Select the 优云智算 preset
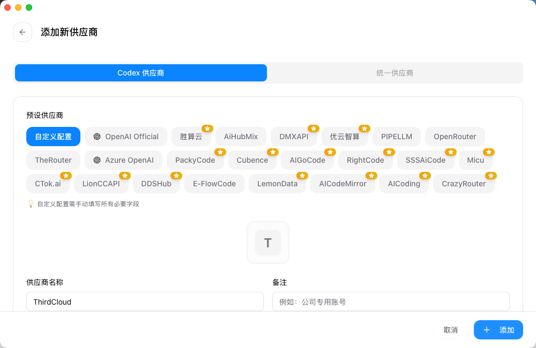Image resolution: width=536 pixels, height=348 pixels. point(345,137)
